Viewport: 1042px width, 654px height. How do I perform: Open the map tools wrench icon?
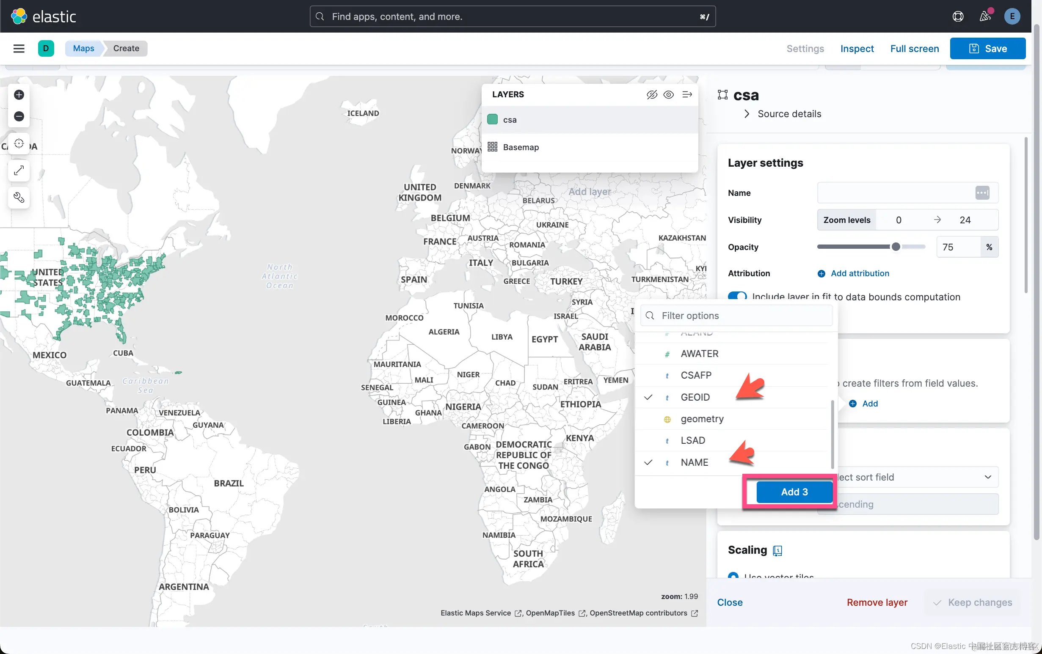tap(19, 198)
